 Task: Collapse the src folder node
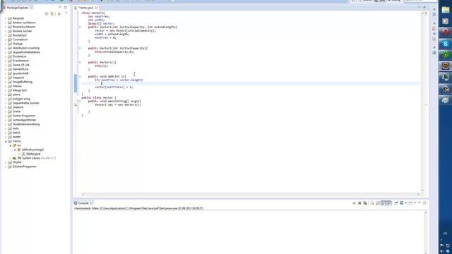[11, 146]
